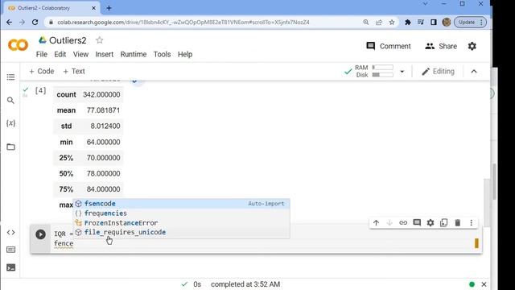Image resolution: width=515 pixels, height=290 pixels.
Task: Click the count value 342.000000
Action: [x=101, y=95]
